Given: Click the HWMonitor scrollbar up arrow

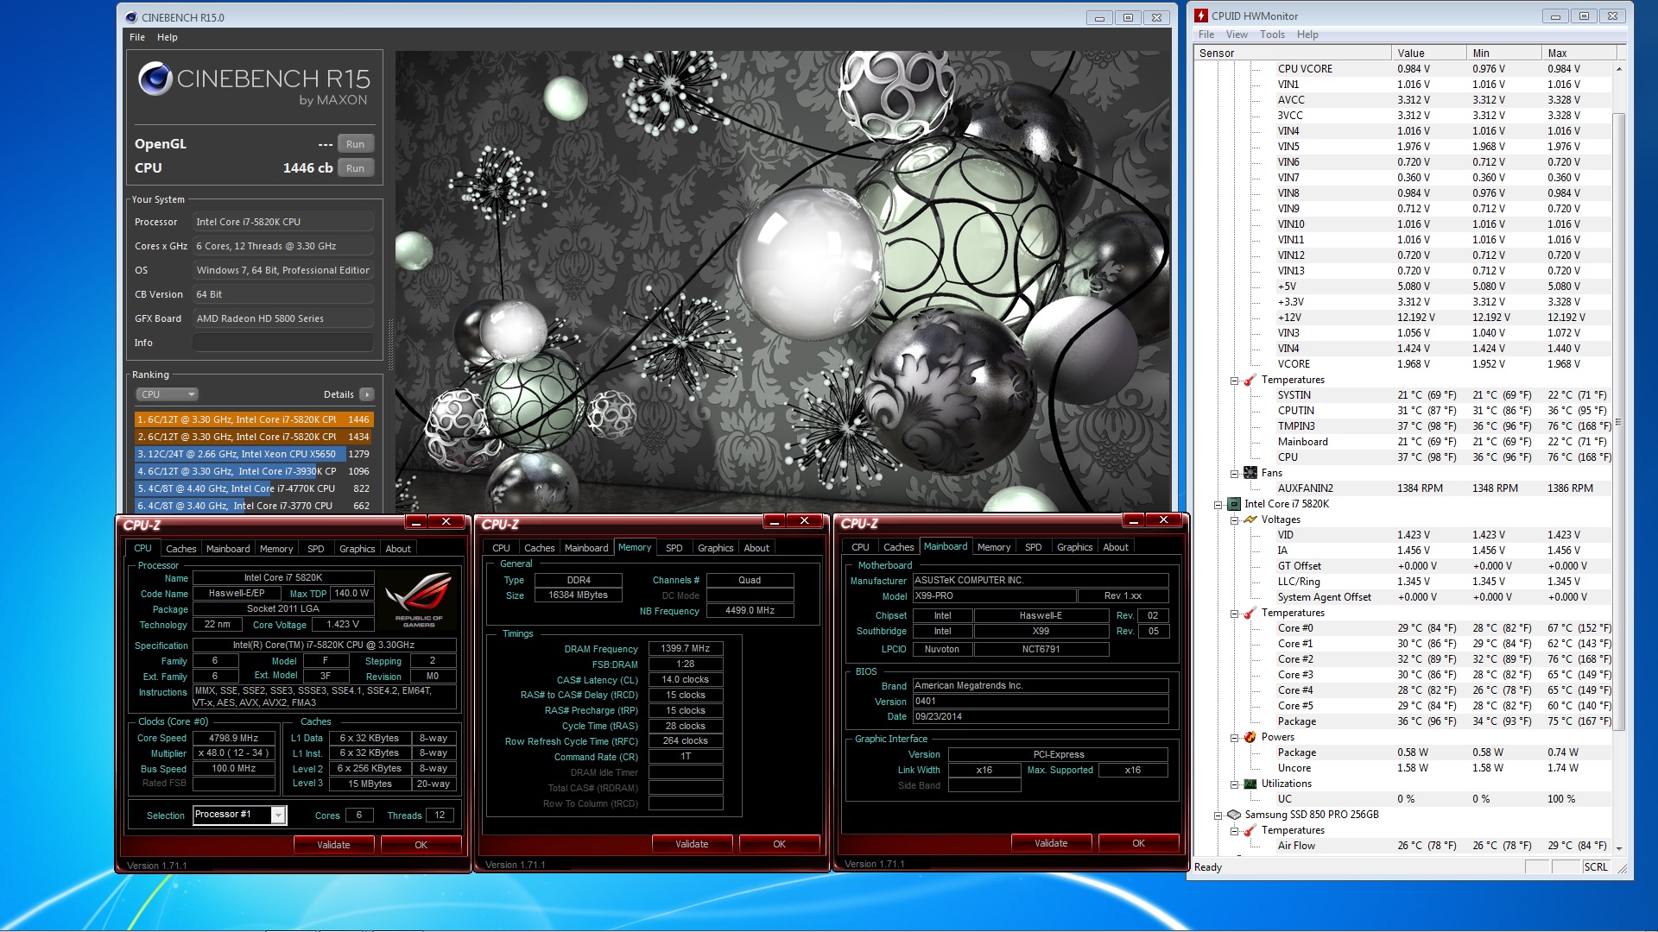Looking at the screenshot, I should coord(1618,69).
